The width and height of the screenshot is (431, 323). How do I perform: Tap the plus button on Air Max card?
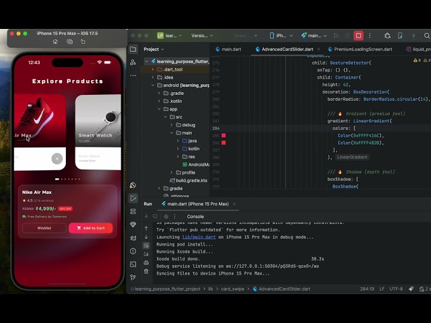click(57, 159)
